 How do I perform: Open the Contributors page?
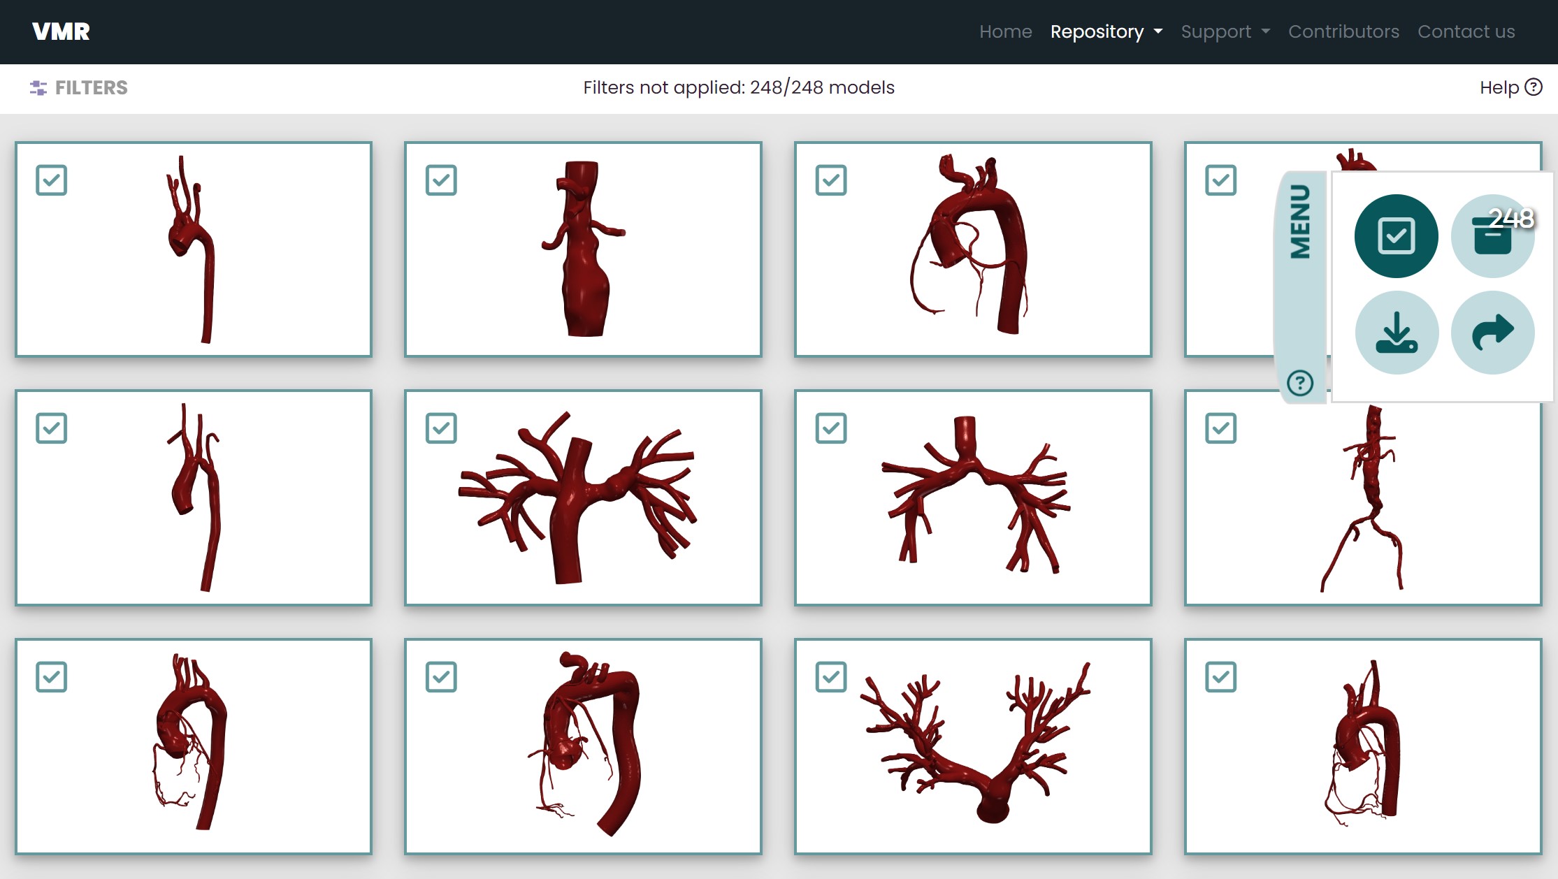click(x=1343, y=31)
